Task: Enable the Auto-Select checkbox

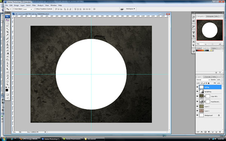Action: click(14, 9)
